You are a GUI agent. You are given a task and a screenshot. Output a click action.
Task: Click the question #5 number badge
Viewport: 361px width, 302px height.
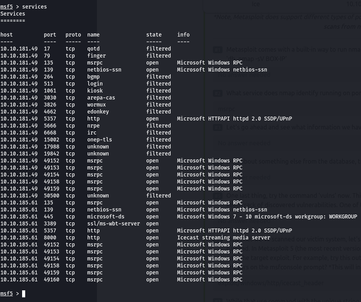click(218, 195)
